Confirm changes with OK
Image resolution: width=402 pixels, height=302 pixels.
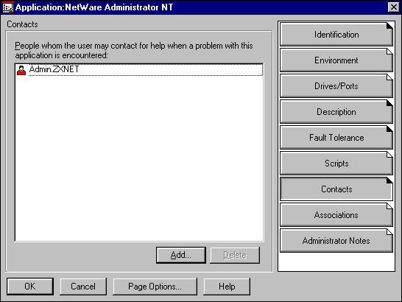click(30, 287)
